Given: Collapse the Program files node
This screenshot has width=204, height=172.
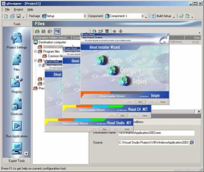Looking at the screenshot, I should tap(35, 51).
